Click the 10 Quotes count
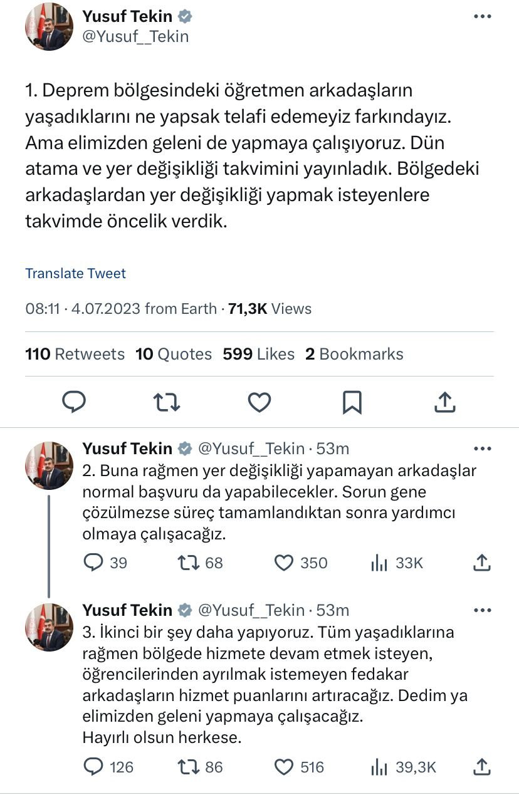519x795 pixels. [173, 354]
